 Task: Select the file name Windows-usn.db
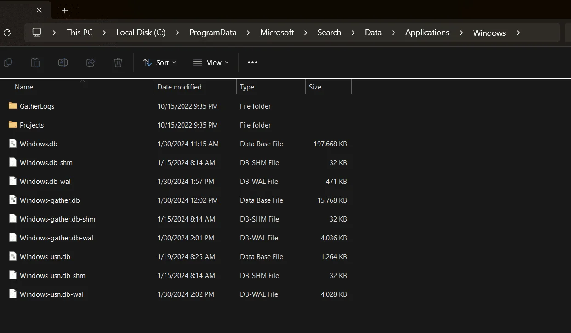(x=45, y=256)
